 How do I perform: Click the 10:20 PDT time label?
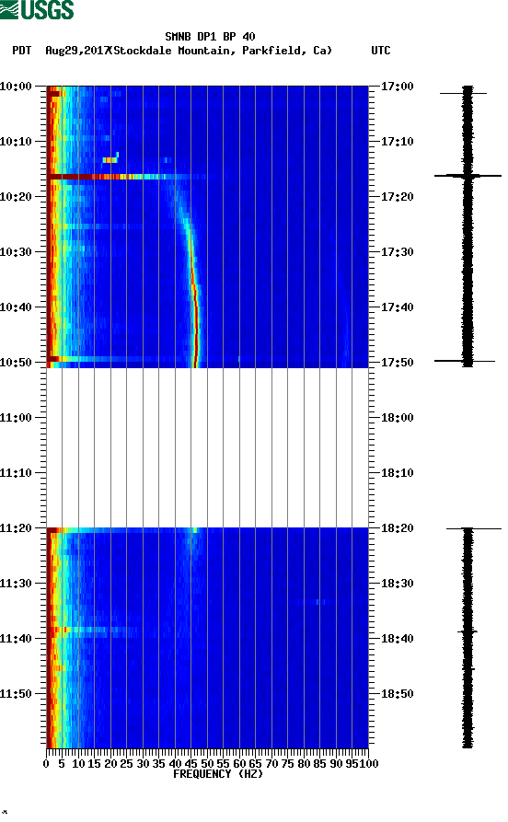[x=16, y=197]
